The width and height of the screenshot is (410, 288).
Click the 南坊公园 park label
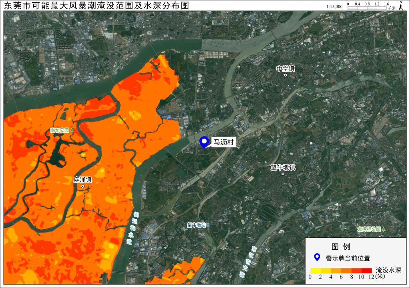pyautogui.click(x=60, y=130)
